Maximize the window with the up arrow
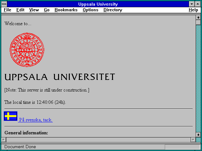Screen dimensions: 202x151 click(198, 4)
